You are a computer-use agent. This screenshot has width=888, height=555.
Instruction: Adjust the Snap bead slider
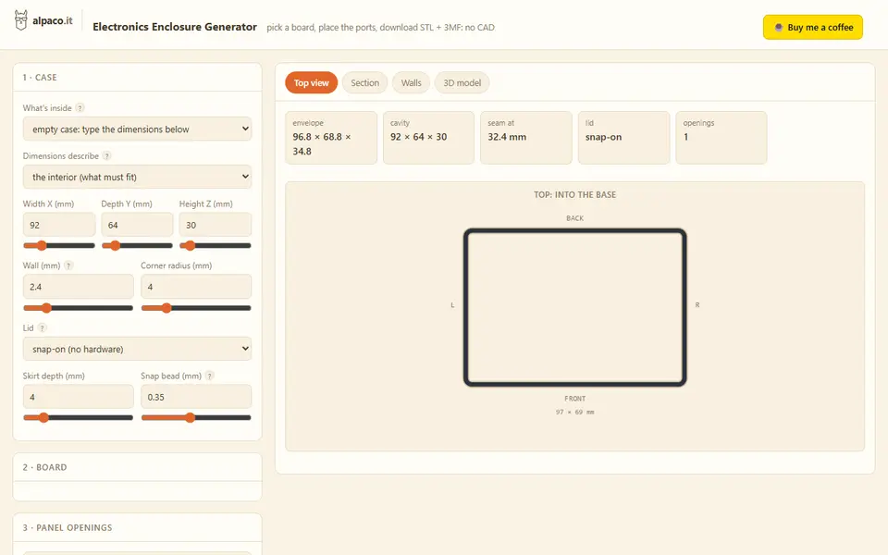(196, 418)
